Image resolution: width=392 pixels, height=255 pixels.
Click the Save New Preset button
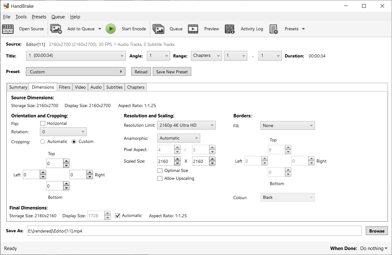pyautogui.click(x=172, y=71)
